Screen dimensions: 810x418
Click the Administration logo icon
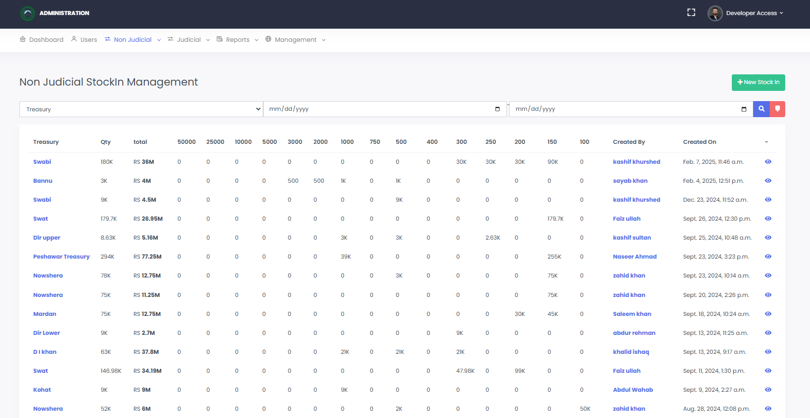pos(28,13)
